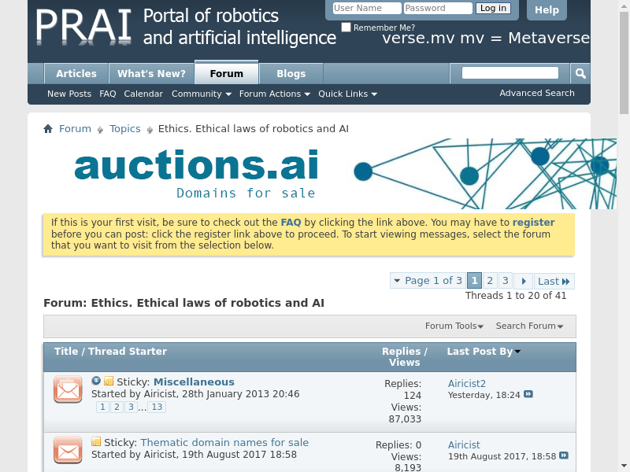This screenshot has height=472, width=630.
Task: Open the Miscellaneous thread envelope icon
Action: [68, 389]
